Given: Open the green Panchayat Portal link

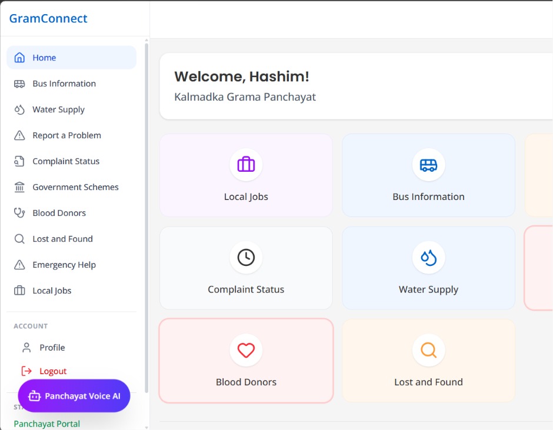Looking at the screenshot, I should click(x=47, y=424).
